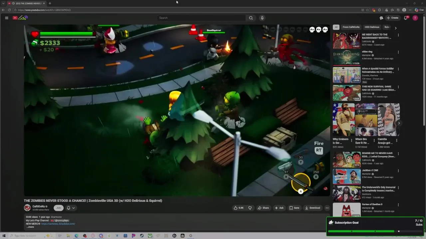Viewport: 426px width, 239px height.
Task: Open more actions beside Download
Action: (x=327, y=208)
